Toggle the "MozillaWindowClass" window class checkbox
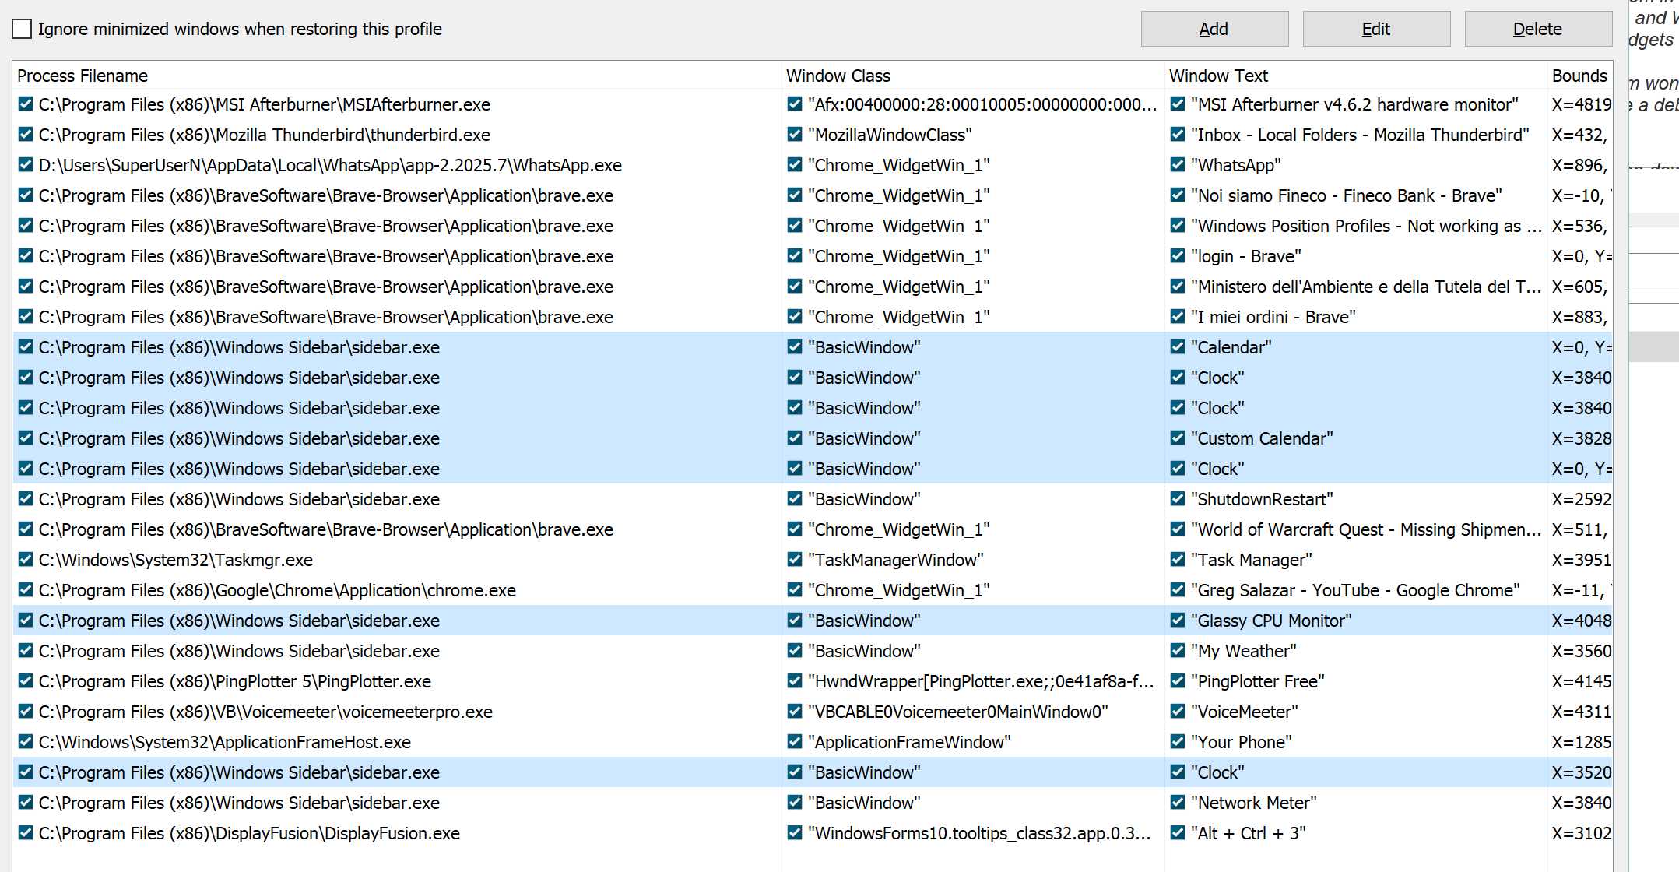 (x=795, y=135)
